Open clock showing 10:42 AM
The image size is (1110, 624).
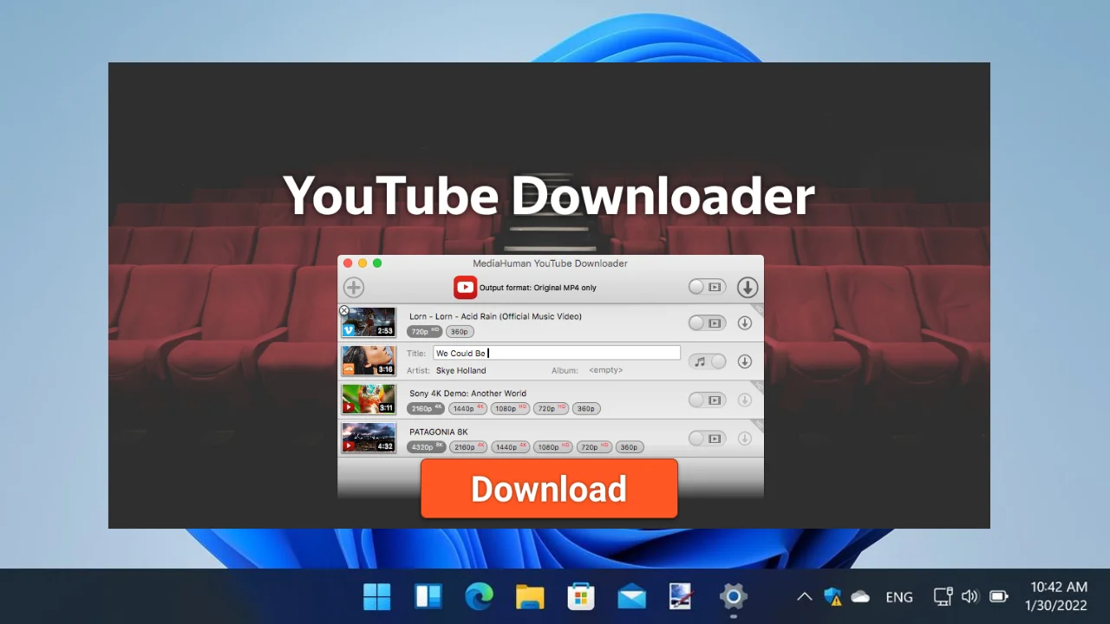pyautogui.click(x=1058, y=596)
